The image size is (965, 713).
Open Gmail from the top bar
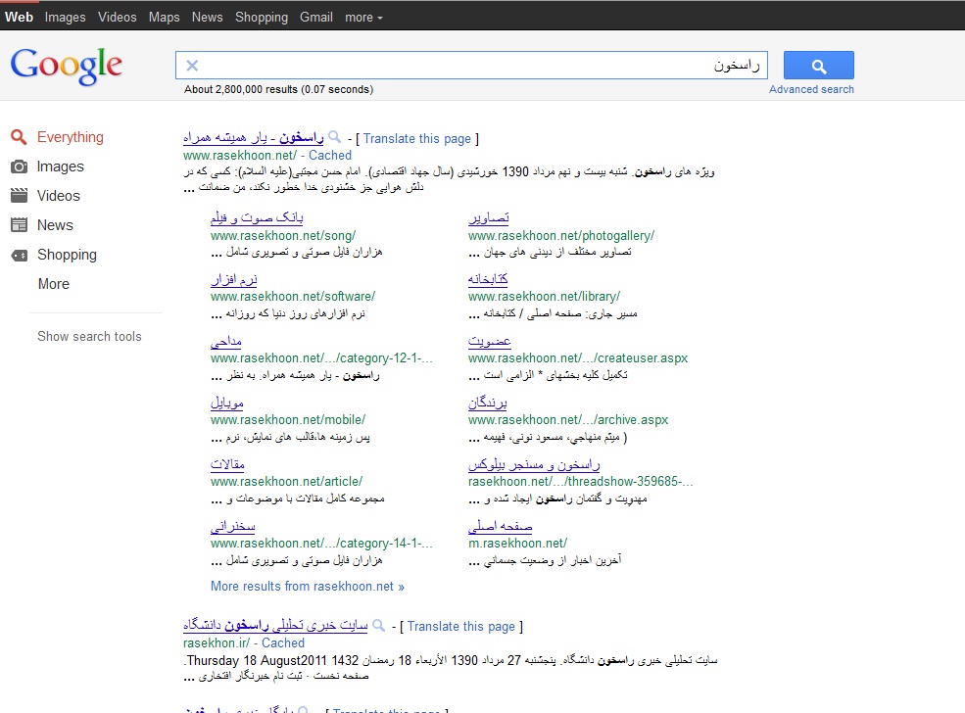point(316,18)
